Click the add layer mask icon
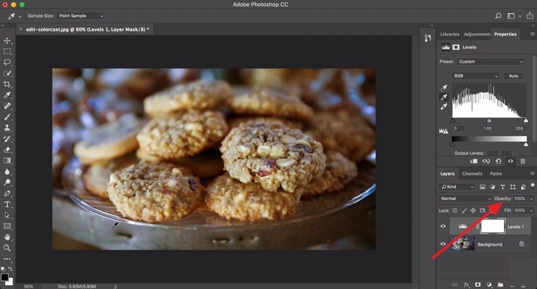The height and width of the screenshot is (289, 537). [x=478, y=285]
